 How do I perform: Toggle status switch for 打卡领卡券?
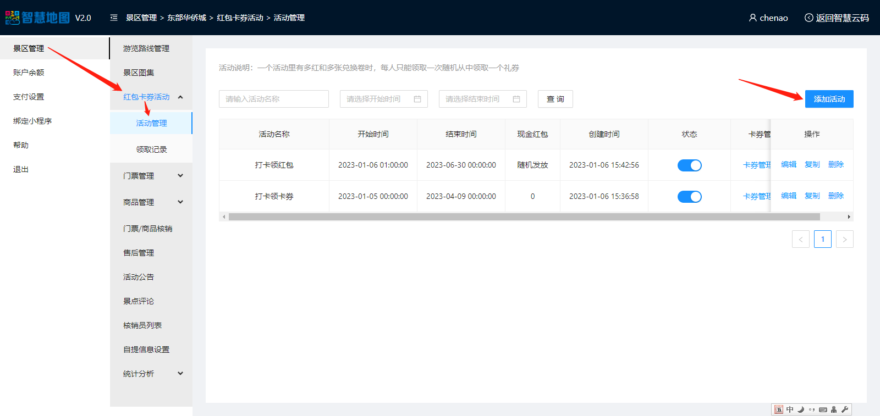tap(689, 197)
